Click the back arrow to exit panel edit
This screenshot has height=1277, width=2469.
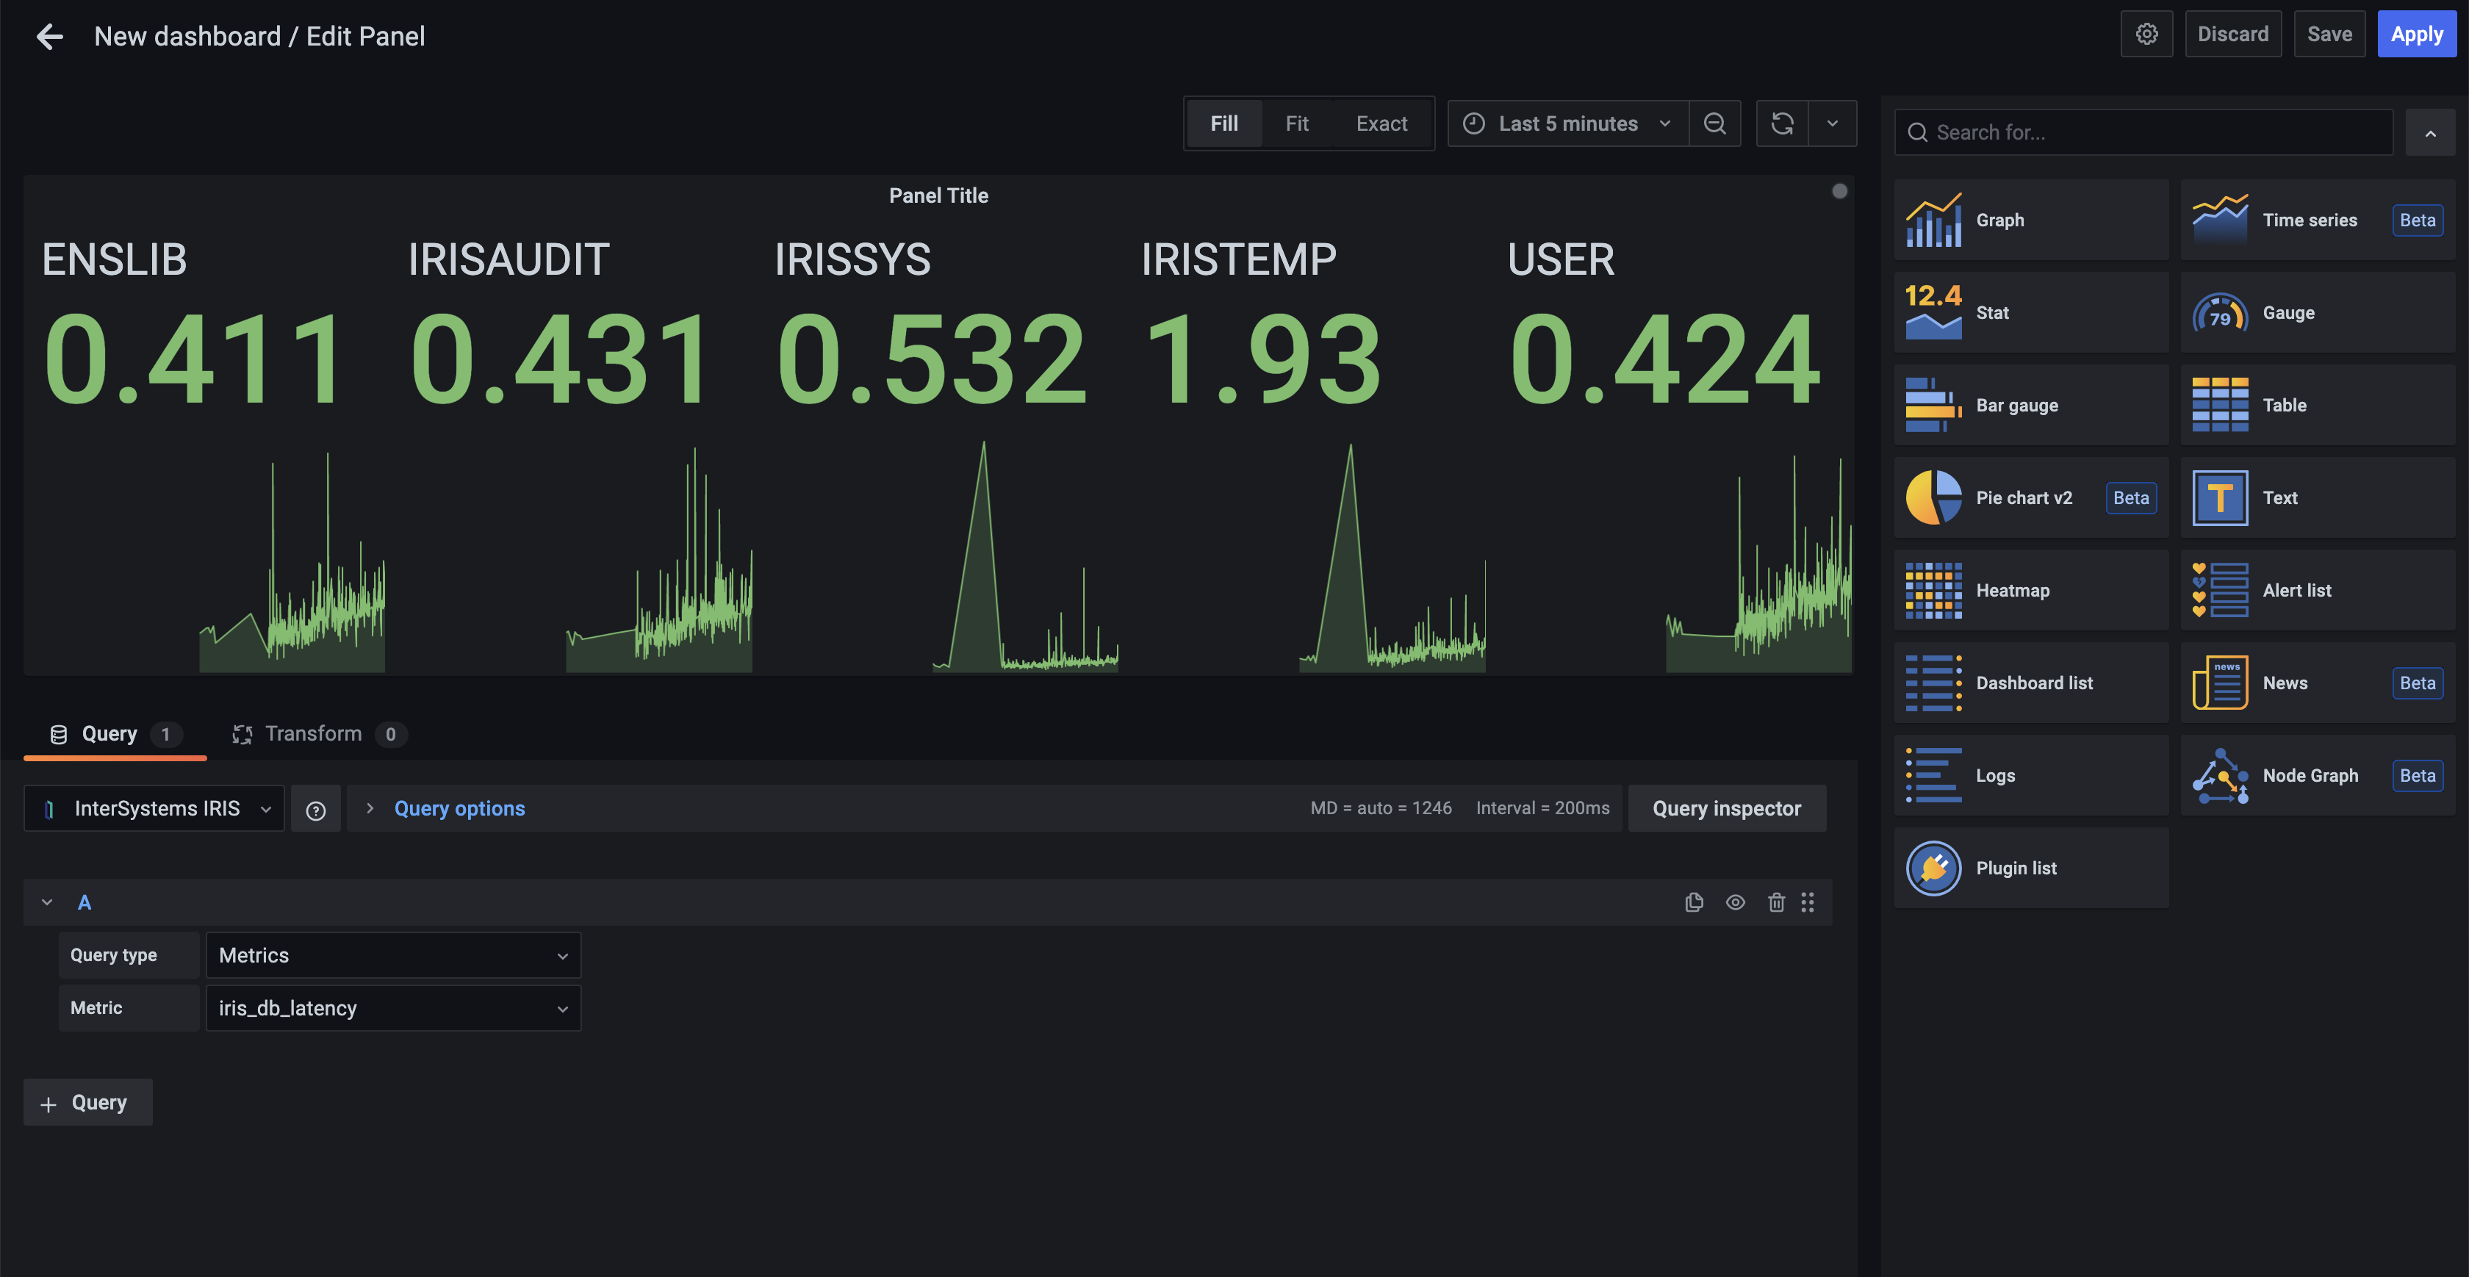coord(49,37)
